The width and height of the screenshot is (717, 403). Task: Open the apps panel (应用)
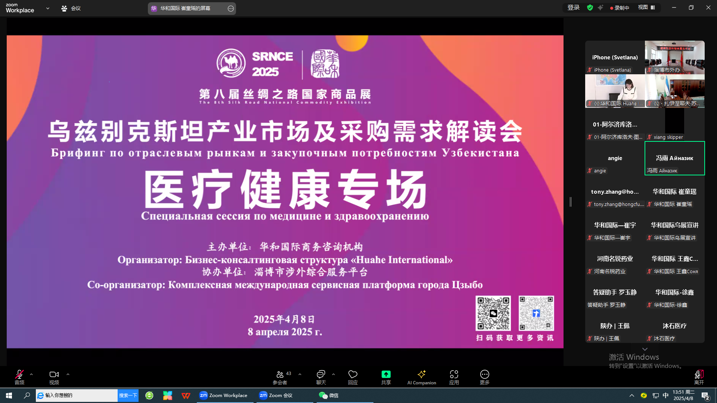coord(454,377)
